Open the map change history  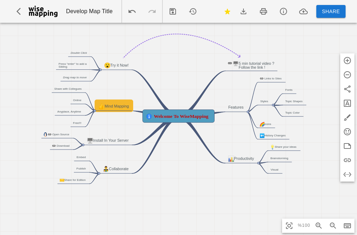[x=193, y=11]
